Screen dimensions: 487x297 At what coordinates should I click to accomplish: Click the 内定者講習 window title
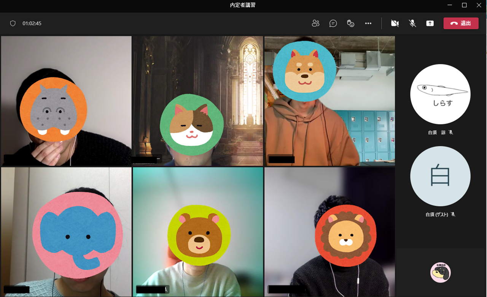click(243, 5)
